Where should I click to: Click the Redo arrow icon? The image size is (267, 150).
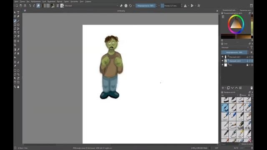pyautogui.click(x=34, y=5)
